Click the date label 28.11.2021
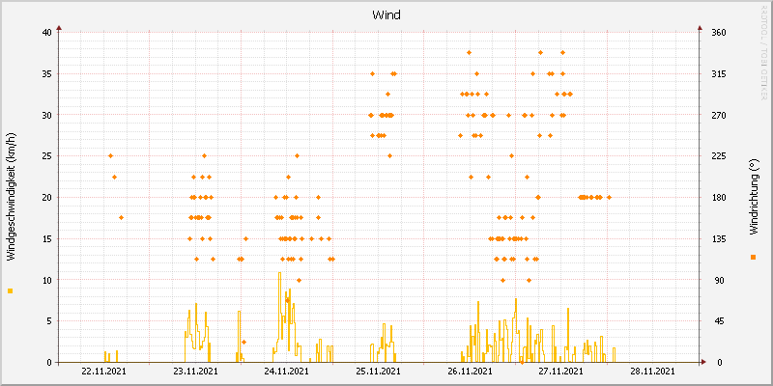The width and height of the screenshot is (773, 386). (653, 371)
